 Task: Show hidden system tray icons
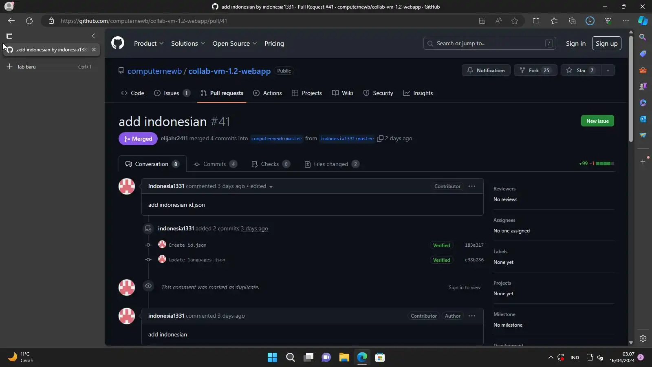(551, 358)
